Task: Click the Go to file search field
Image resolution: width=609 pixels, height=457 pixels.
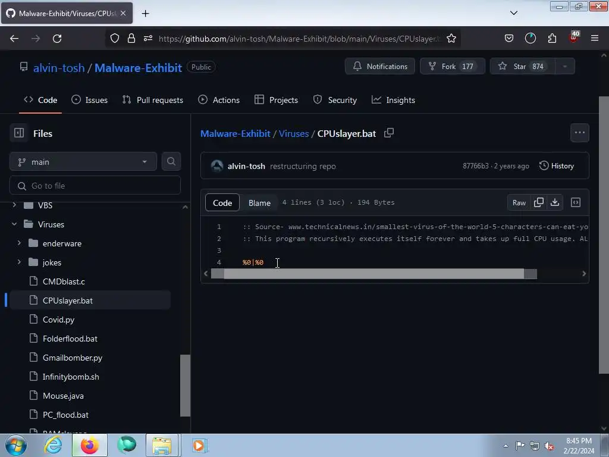Action: tap(95, 186)
